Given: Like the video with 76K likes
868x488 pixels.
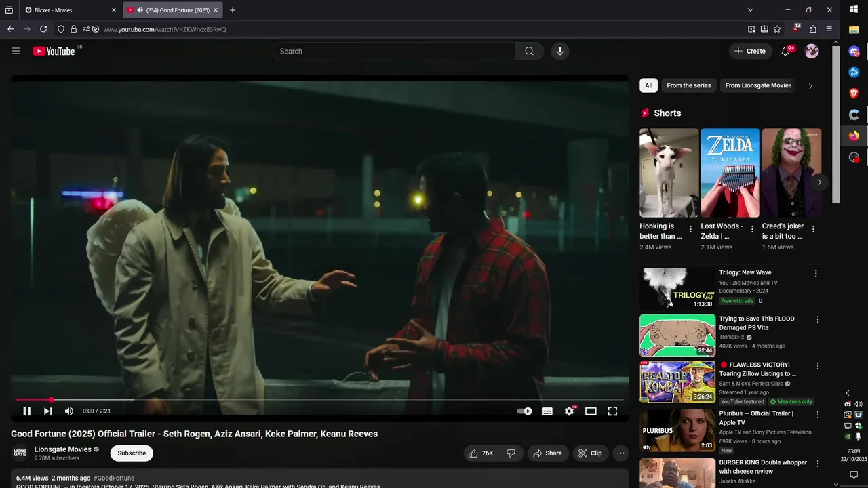Looking at the screenshot, I should [x=481, y=453].
